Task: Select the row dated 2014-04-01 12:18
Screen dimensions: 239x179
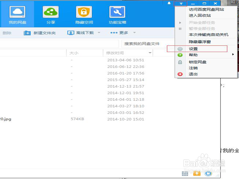Action: tap(110, 99)
